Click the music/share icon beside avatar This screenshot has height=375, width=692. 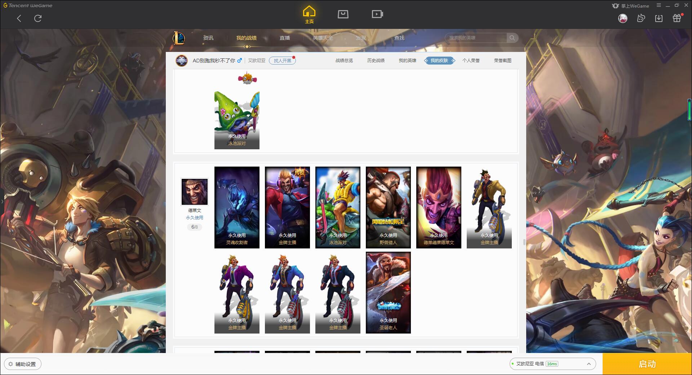[641, 18]
